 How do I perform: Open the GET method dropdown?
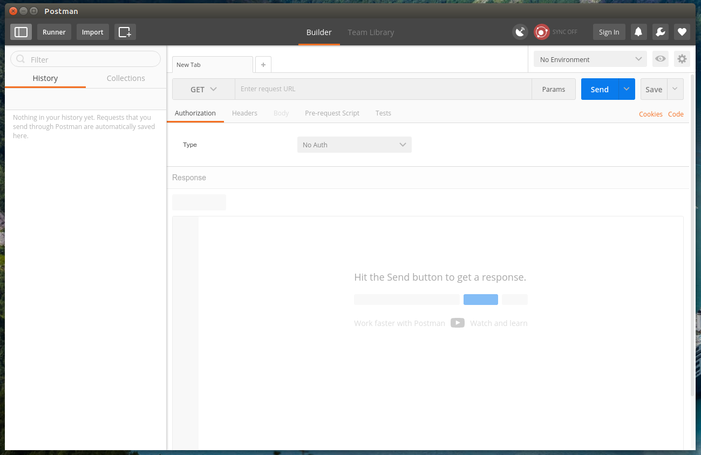(x=203, y=89)
